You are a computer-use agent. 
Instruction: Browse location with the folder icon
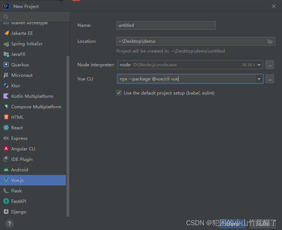click(270, 41)
